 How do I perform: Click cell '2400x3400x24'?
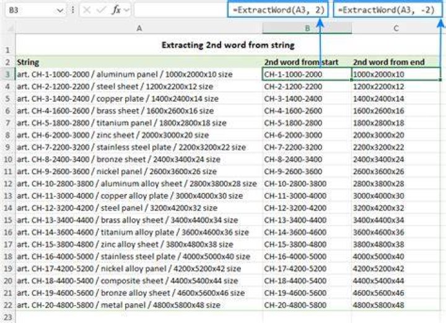click(x=396, y=159)
